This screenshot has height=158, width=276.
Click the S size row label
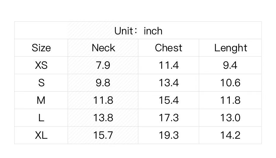click(41, 83)
